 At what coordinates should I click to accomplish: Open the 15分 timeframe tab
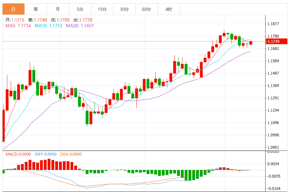click(102, 9)
